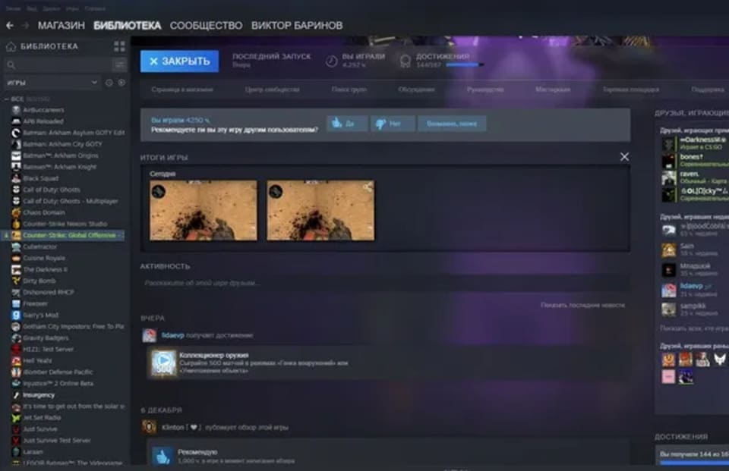Click the Insurgency game icon
The width and height of the screenshot is (729, 471).
(x=16, y=395)
